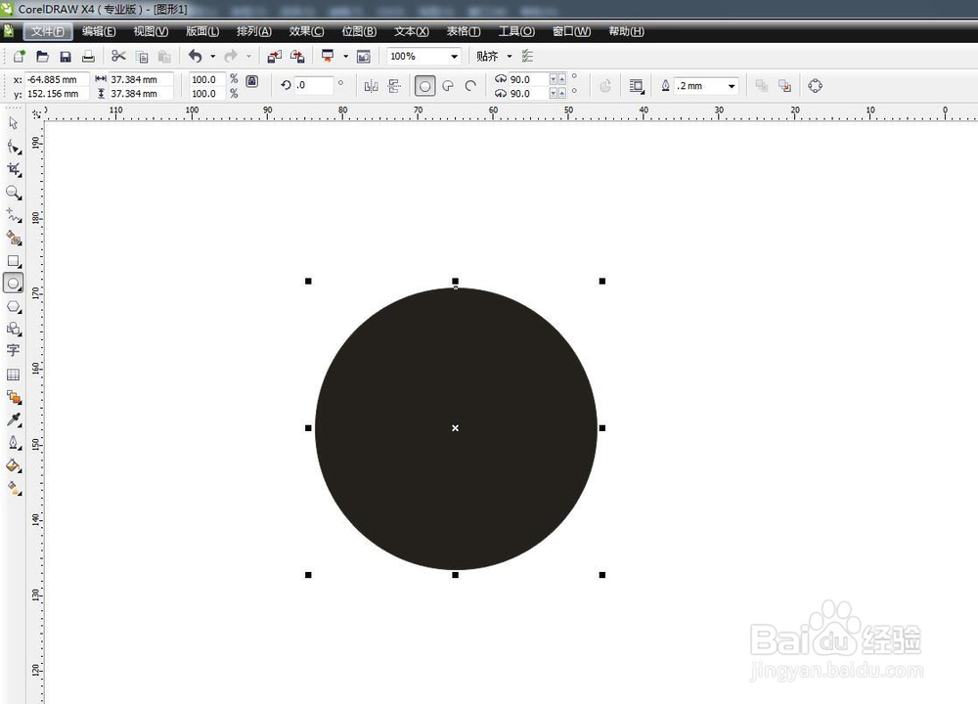The height and width of the screenshot is (704, 978).
Task: Pick the Eyedropper tool
Action: 14,419
